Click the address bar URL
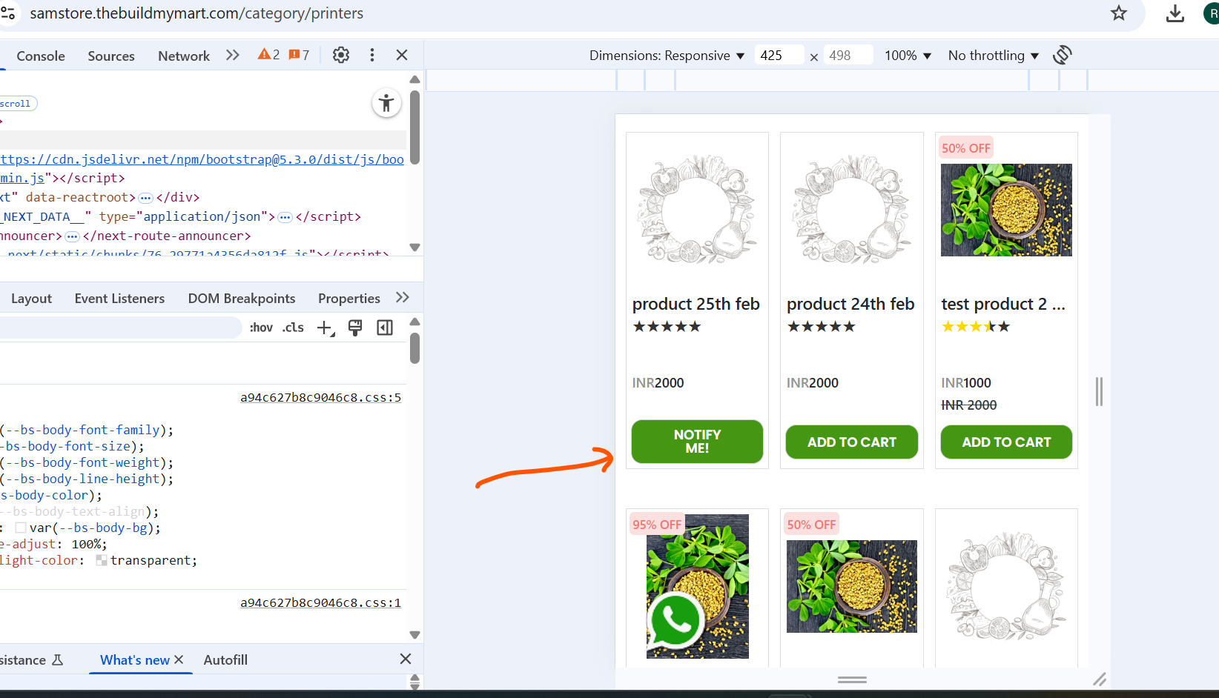1219x698 pixels. point(196,13)
